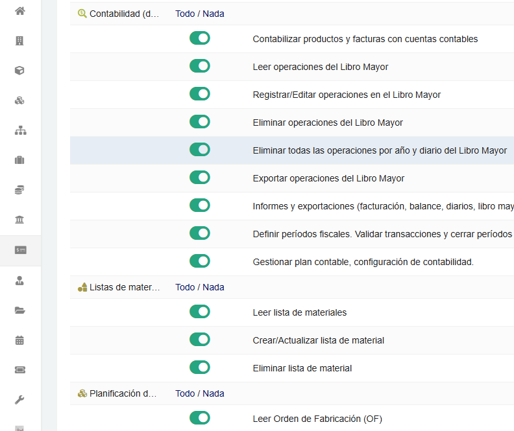Open the Home icon in sidebar
This screenshot has width=514, height=431.
[x=20, y=11]
